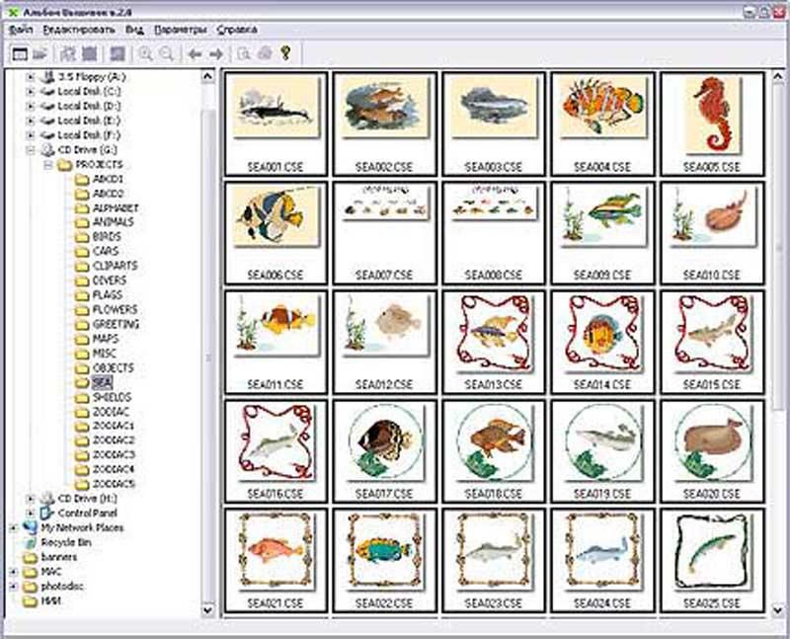This screenshot has width=790, height=639.
Task: Expand the My Network Places node
Action: pos(13,528)
